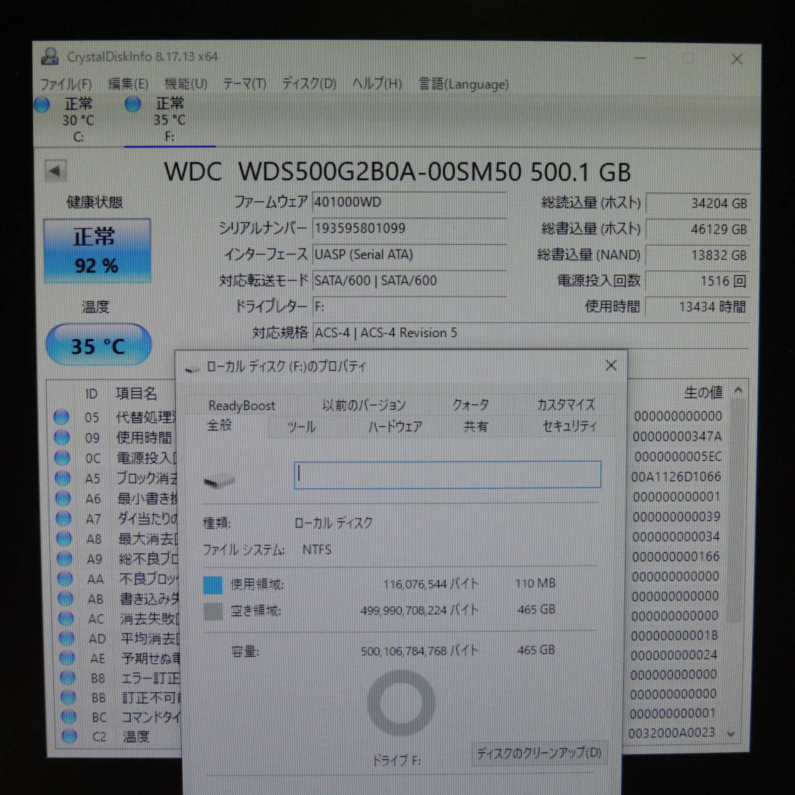Switch to the 以前のバージョン tab
Screen dimensions: 795x795
pos(364,405)
